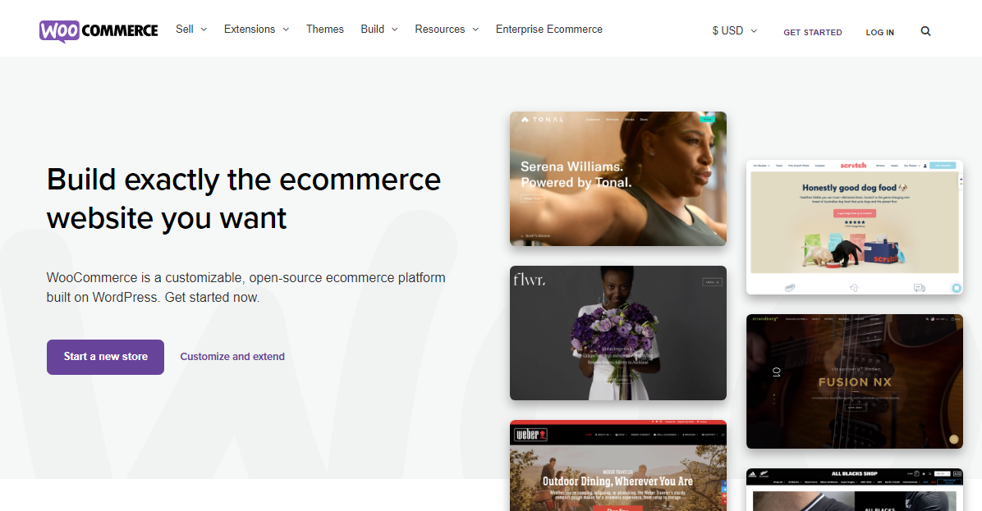Open the Tonal Serena Williams showcase thumbnail
Viewport: 982px width, 511px height.
click(x=618, y=179)
